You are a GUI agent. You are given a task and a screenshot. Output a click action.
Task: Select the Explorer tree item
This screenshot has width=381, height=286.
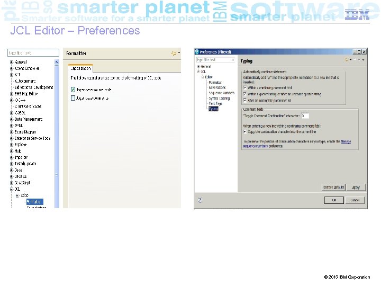[x=21, y=145]
